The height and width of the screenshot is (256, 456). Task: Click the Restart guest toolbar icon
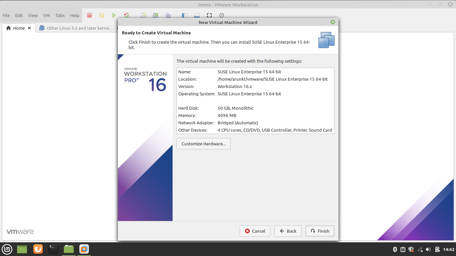[127, 15]
